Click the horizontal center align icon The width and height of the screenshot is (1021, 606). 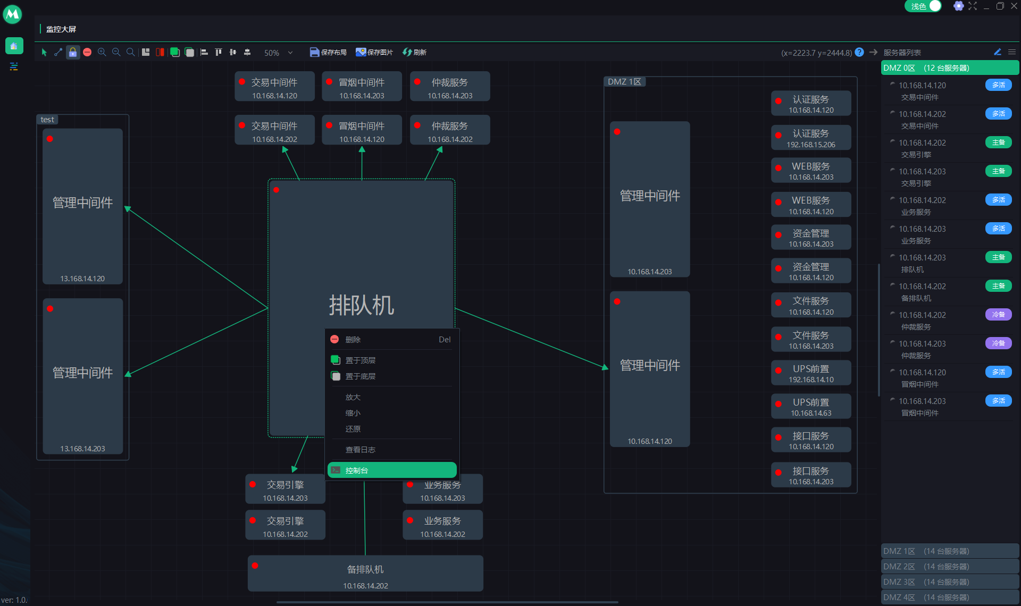click(x=233, y=52)
